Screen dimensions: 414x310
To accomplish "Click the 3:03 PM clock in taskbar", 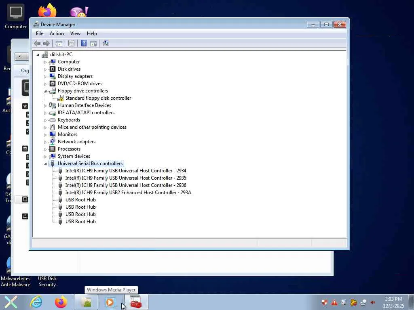I will point(393,299).
